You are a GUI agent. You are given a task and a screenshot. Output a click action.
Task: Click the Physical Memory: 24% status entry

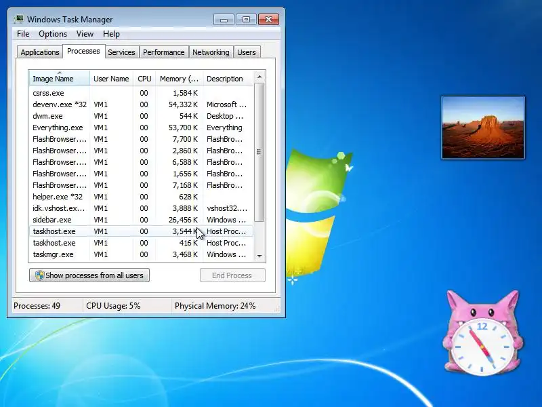[215, 306]
